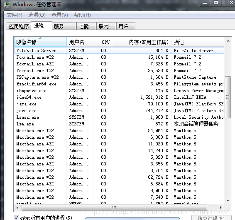Open the 帮助(H) menu
This screenshot has height=220, width=235.
tap(82, 15)
